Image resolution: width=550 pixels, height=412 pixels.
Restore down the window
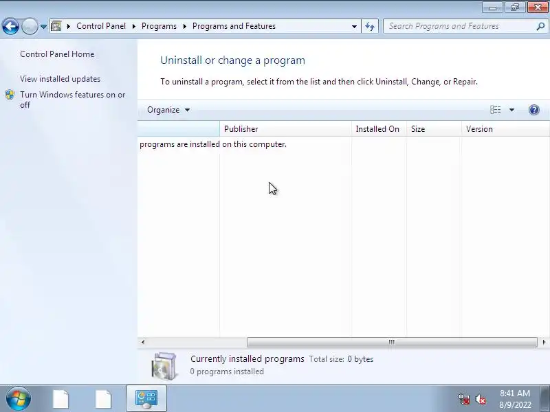tap(515, 8)
